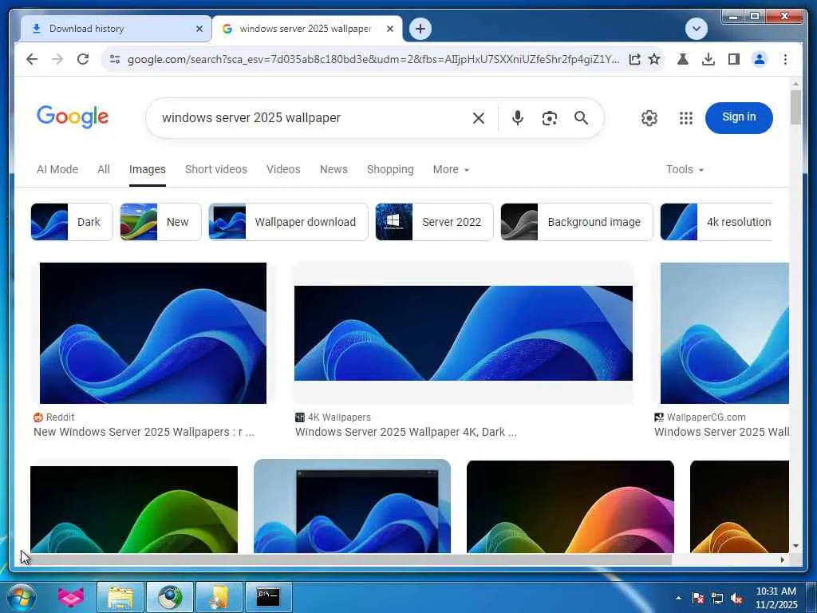Click the horizontal scrollbar right arrow
817x613 pixels.
pos(782,560)
